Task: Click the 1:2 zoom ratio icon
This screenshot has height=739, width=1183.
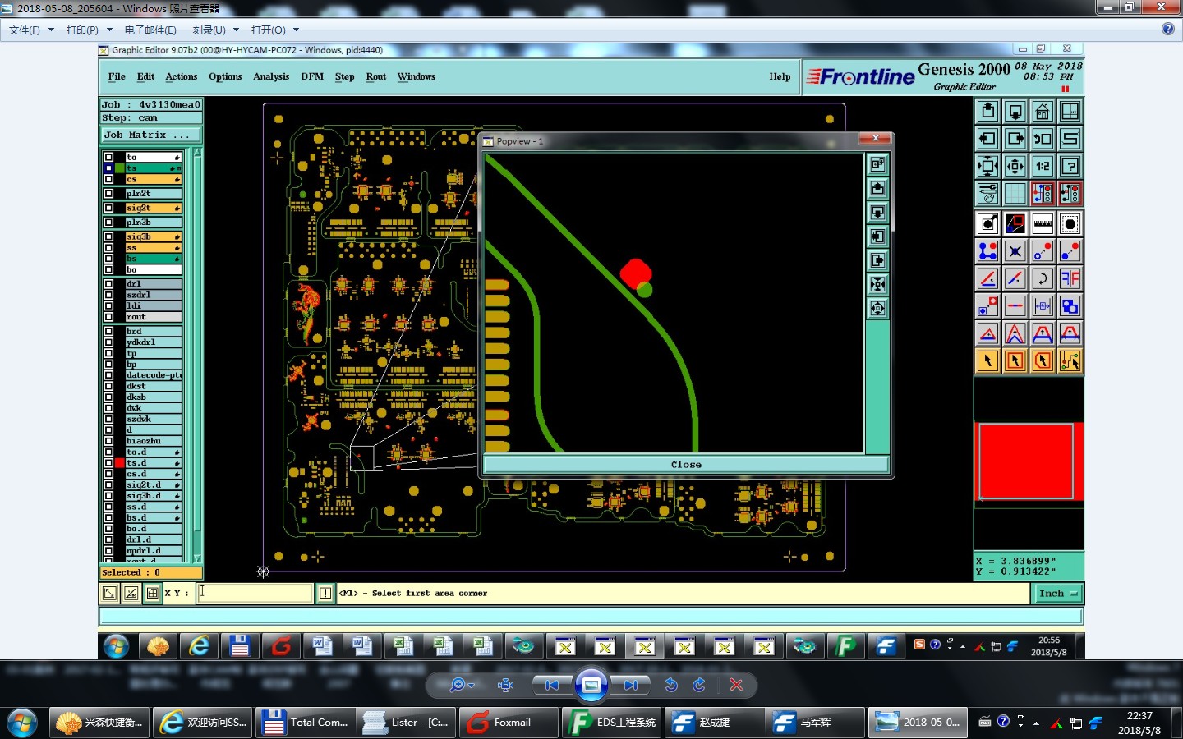Action: [1043, 166]
